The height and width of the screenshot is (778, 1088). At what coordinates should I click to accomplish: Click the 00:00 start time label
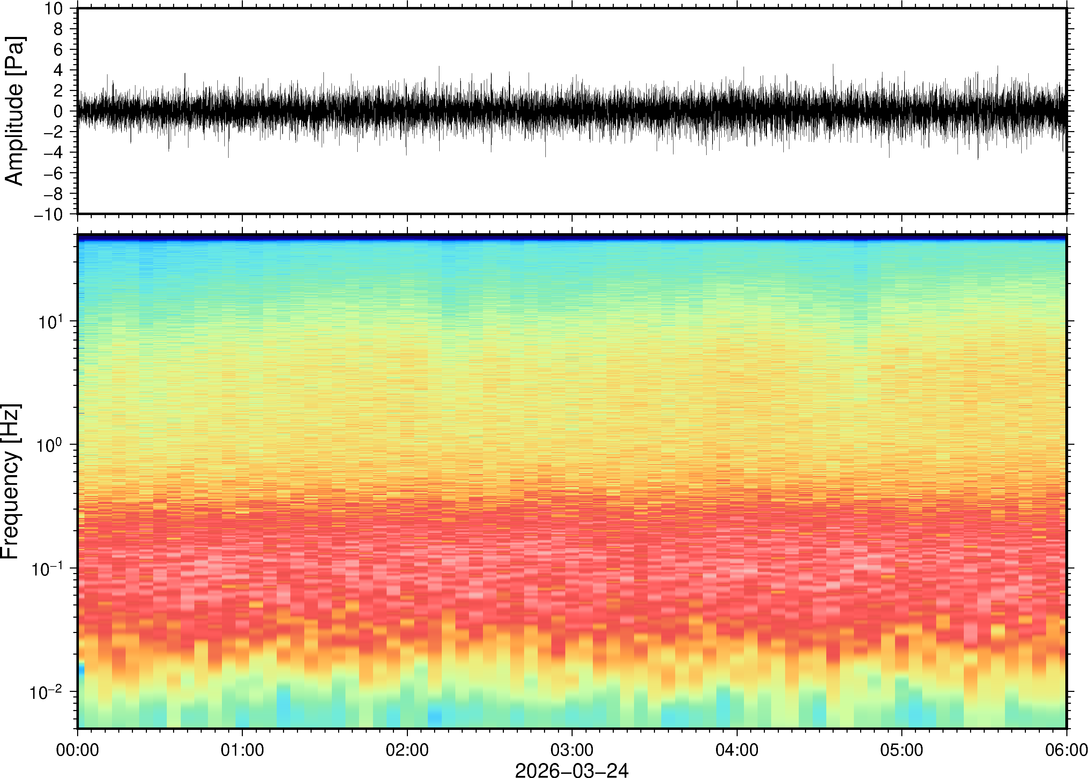pyautogui.click(x=78, y=750)
